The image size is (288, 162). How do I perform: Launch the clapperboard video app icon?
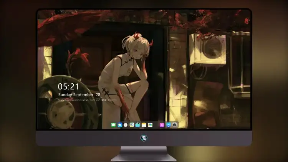(137, 125)
